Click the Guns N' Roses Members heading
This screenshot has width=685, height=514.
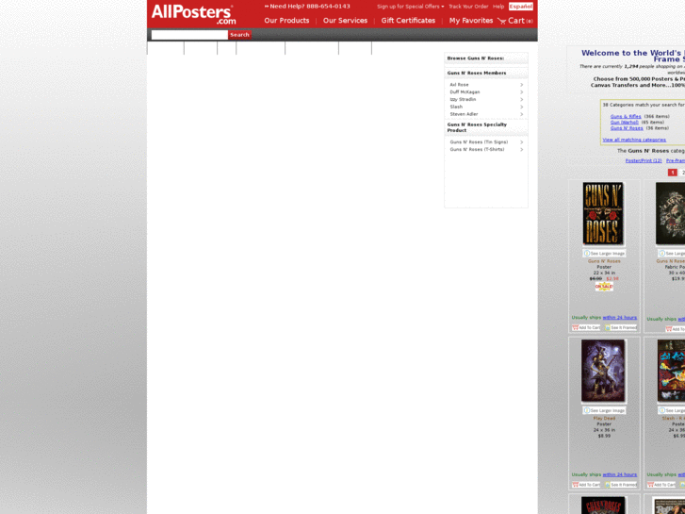[477, 73]
